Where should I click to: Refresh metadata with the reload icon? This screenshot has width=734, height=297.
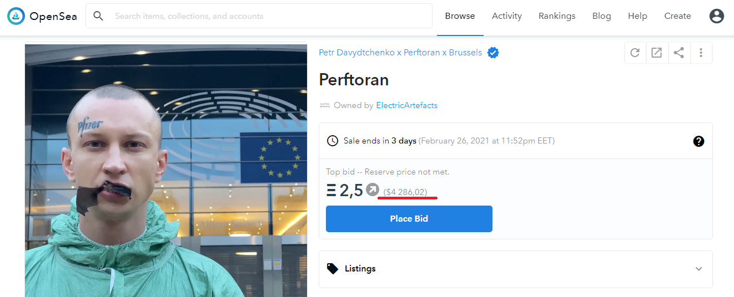(635, 53)
